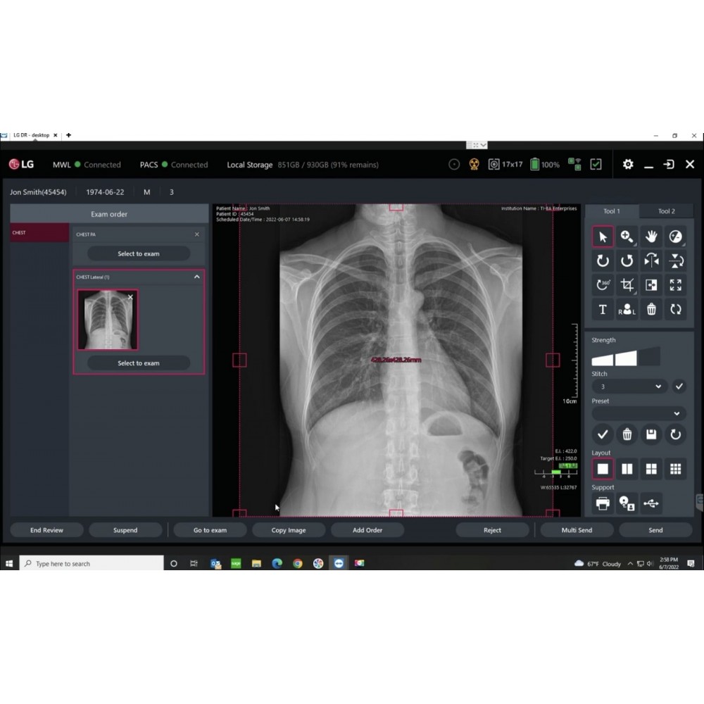Image resolution: width=704 pixels, height=704 pixels.
Task: Click Add Order button
Action: tap(367, 530)
